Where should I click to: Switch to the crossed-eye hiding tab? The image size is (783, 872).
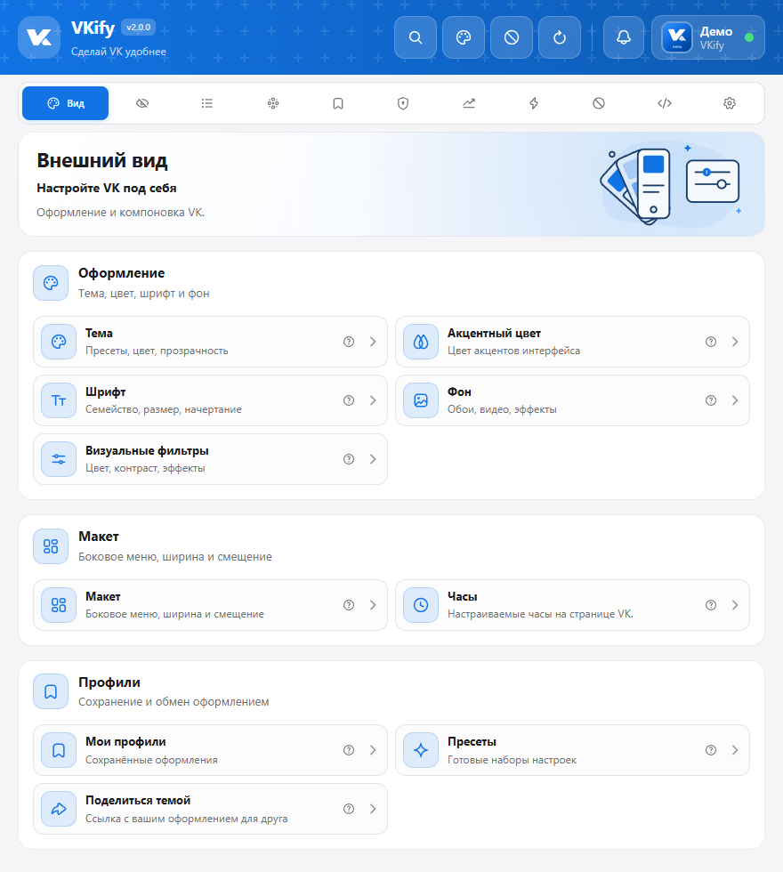(142, 103)
